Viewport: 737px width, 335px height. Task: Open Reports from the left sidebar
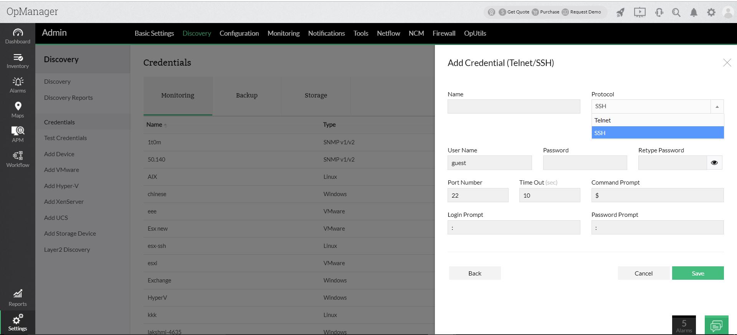[18, 298]
